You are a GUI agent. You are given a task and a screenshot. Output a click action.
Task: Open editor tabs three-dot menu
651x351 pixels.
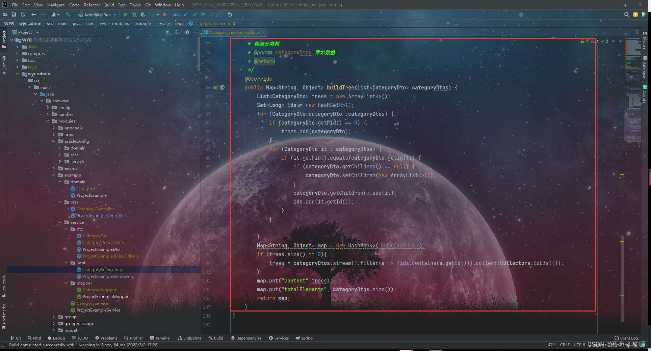637,32
